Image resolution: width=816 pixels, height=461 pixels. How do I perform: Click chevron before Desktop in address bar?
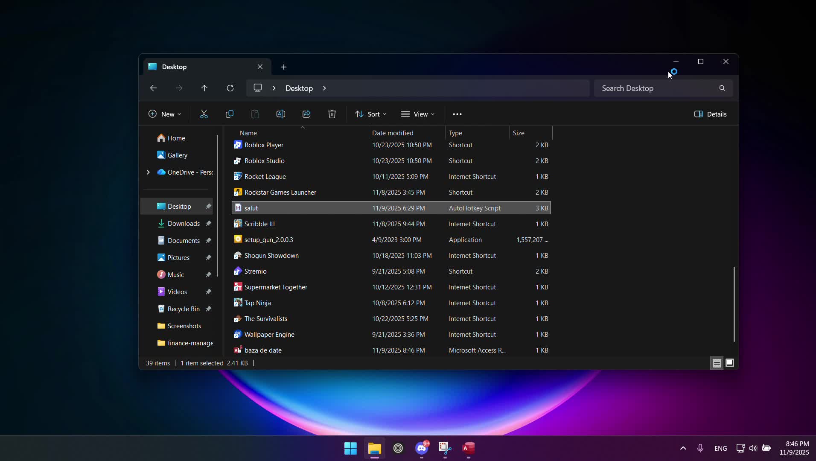274,88
